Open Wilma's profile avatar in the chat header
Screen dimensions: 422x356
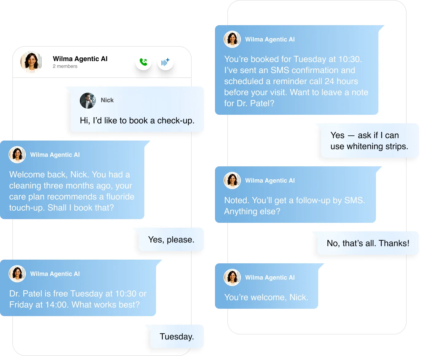point(31,62)
